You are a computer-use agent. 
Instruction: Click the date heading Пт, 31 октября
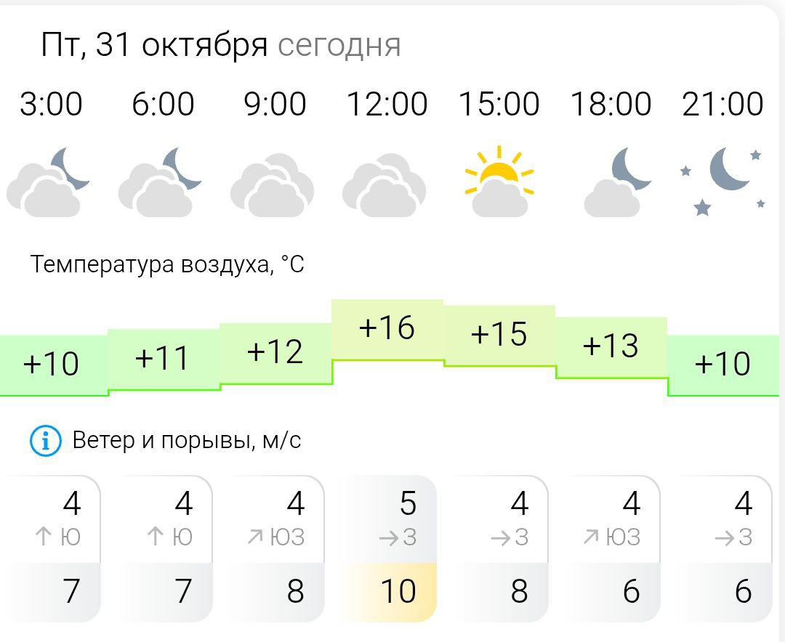pos(155,45)
